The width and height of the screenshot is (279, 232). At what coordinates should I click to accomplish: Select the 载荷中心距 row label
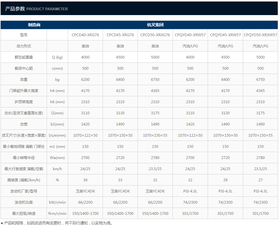click(24, 68)
